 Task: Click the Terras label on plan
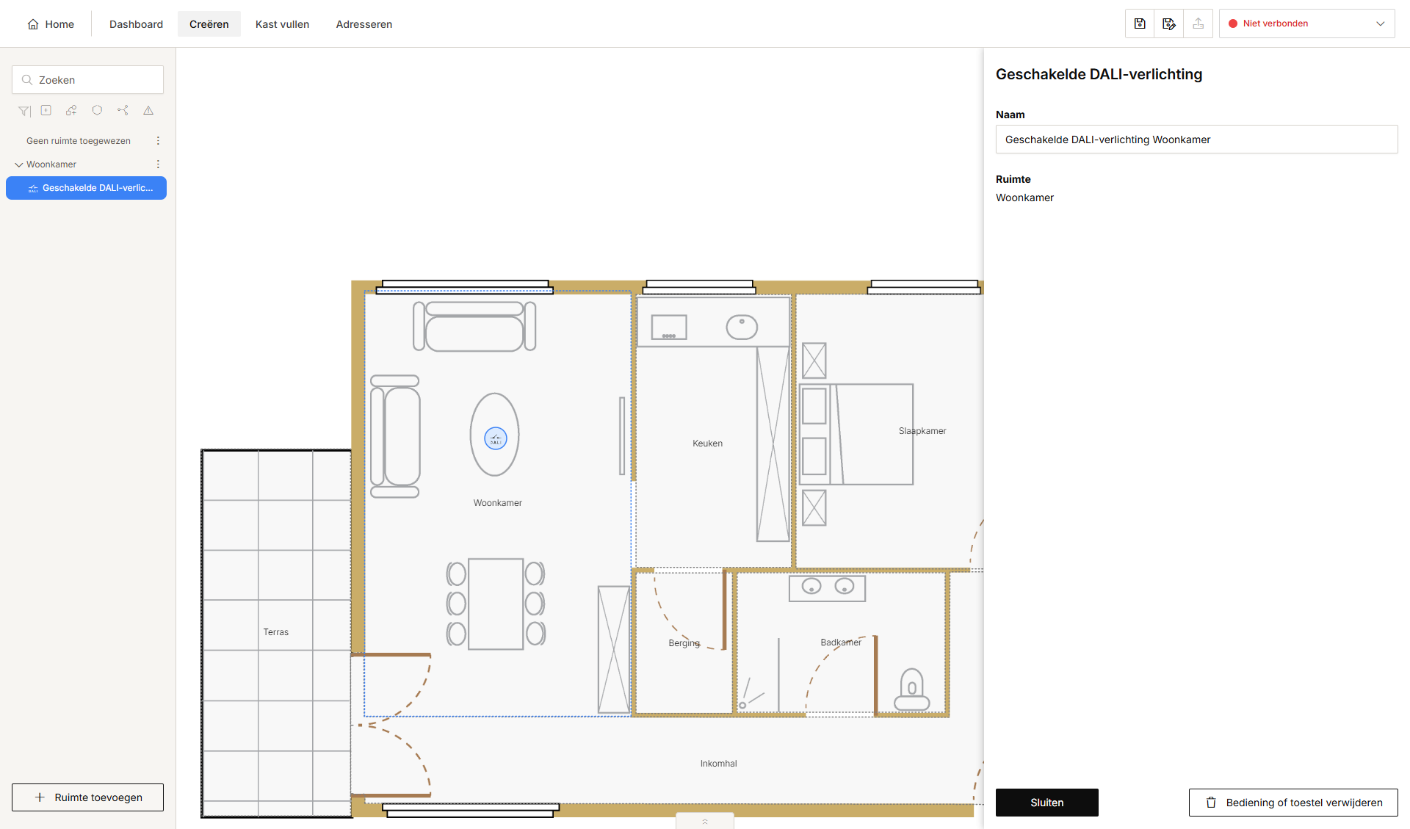click(276, 632)
